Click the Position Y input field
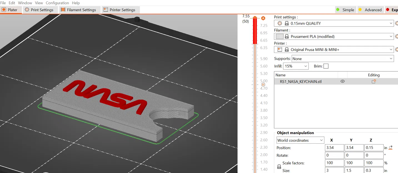Viewport: 398px width, 173px height. pos(354,148)
